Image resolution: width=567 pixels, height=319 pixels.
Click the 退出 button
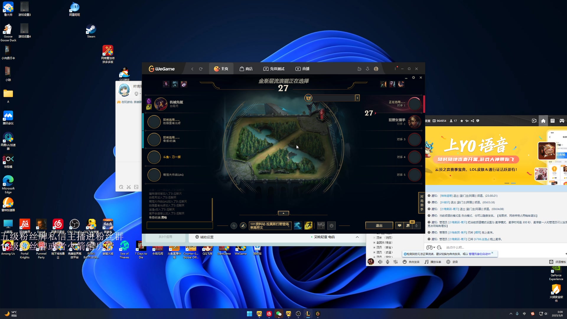[379, 226]
